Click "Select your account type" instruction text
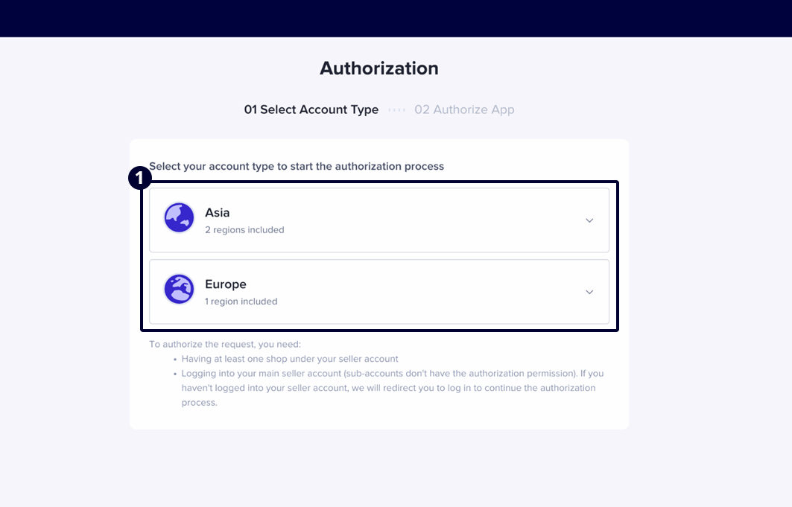The height and width of the screenshot is (507, 792). click(297, 166)
